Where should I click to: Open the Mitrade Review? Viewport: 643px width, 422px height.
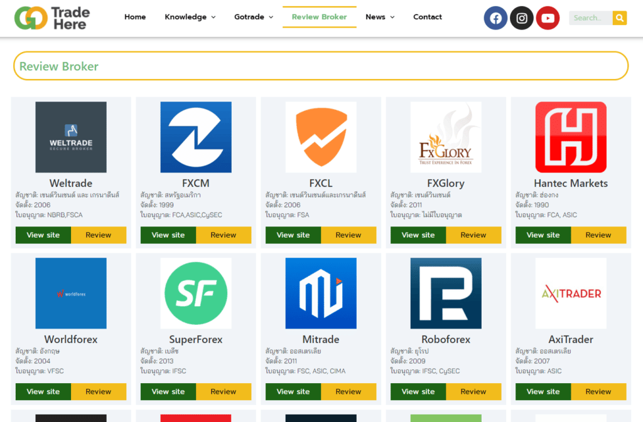pyautogui.click(x=349, y=391)
